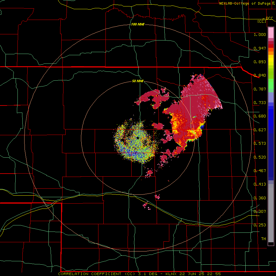The image size is (276, 276).
Task: Click the 0.360 scale value
Action: click(x=260, y=198)
